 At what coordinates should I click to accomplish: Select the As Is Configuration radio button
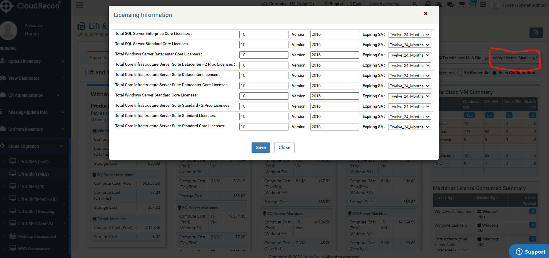(x=494, y=73)
